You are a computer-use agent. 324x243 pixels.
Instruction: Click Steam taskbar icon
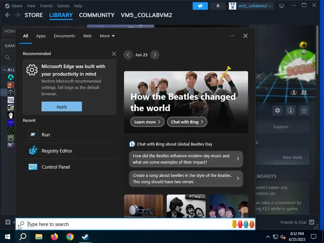pyautogui.click(x=85, y=237)
